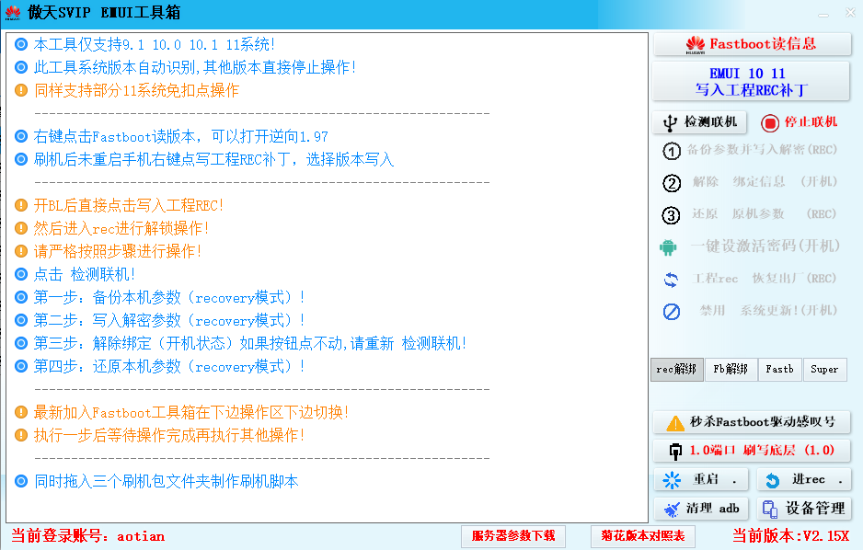
Task: Click 秒杀Fastboot驱动感叹号 warning button
Action: click(x=751, y=422)
